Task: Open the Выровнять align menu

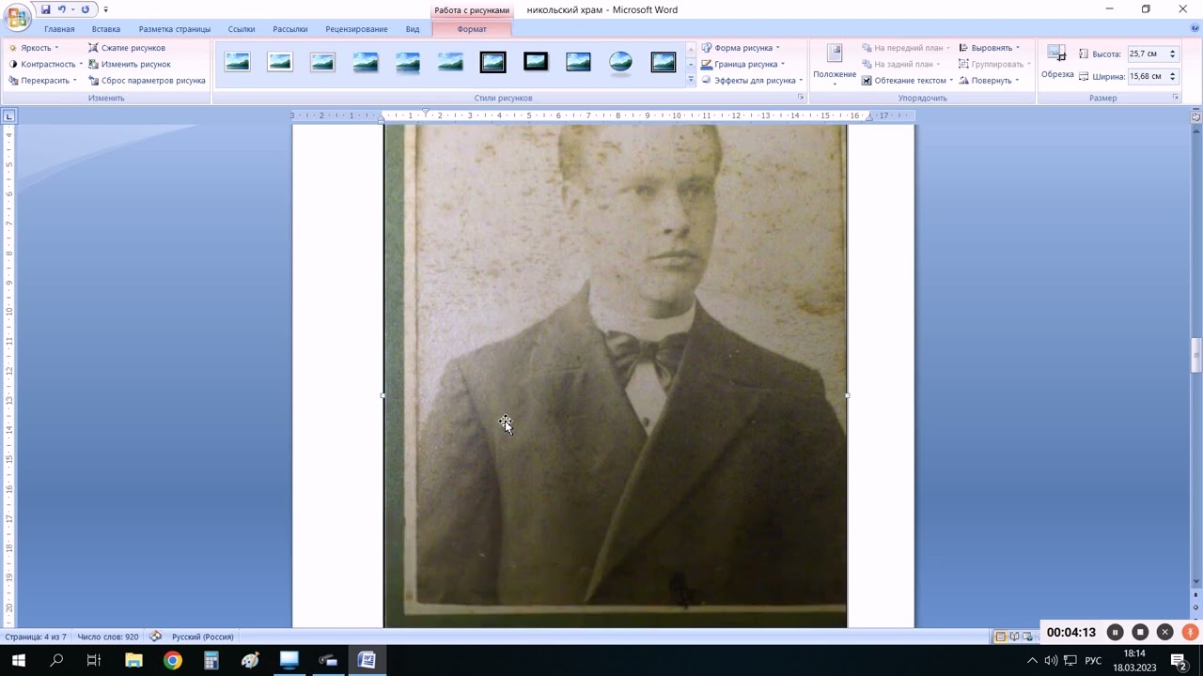Action: (989, 48)
